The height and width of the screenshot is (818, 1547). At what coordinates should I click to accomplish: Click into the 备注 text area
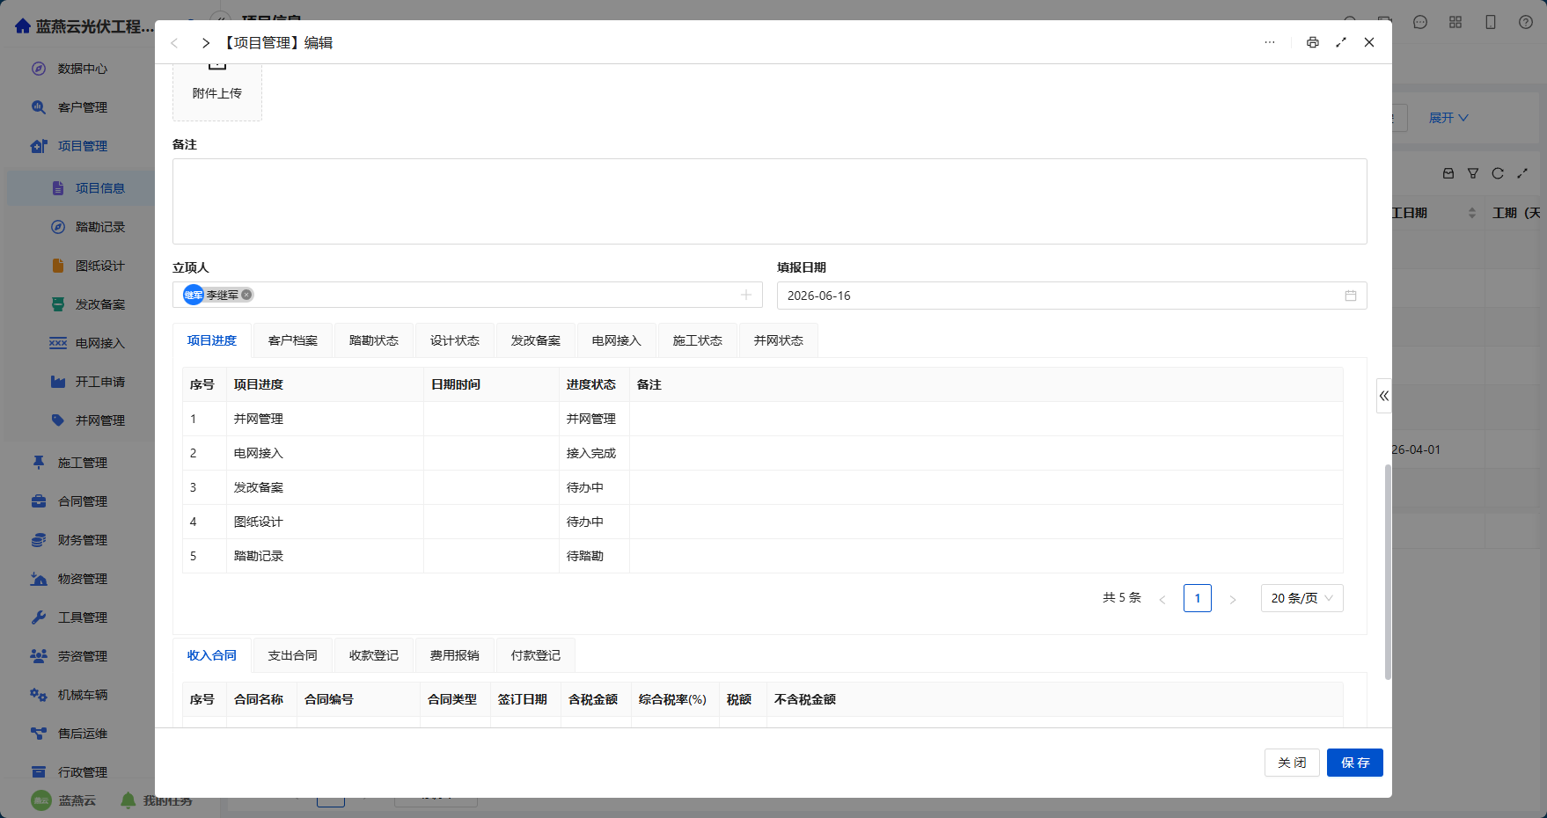tap(769, 201)
